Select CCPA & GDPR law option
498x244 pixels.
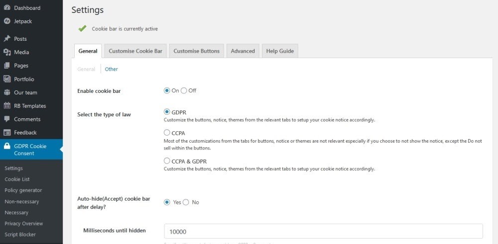(167, 161)
